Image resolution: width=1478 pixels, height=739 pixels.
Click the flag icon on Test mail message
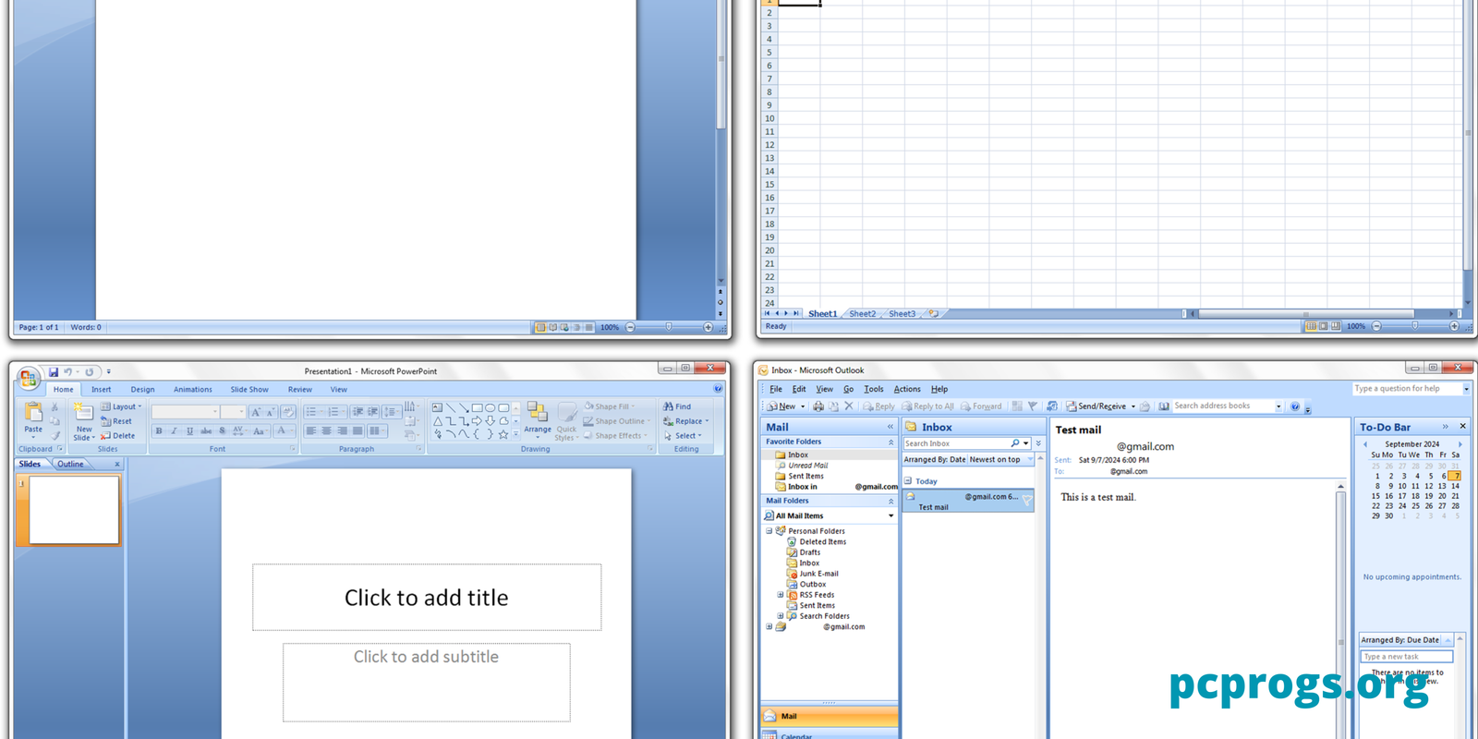click(1026, 501)
